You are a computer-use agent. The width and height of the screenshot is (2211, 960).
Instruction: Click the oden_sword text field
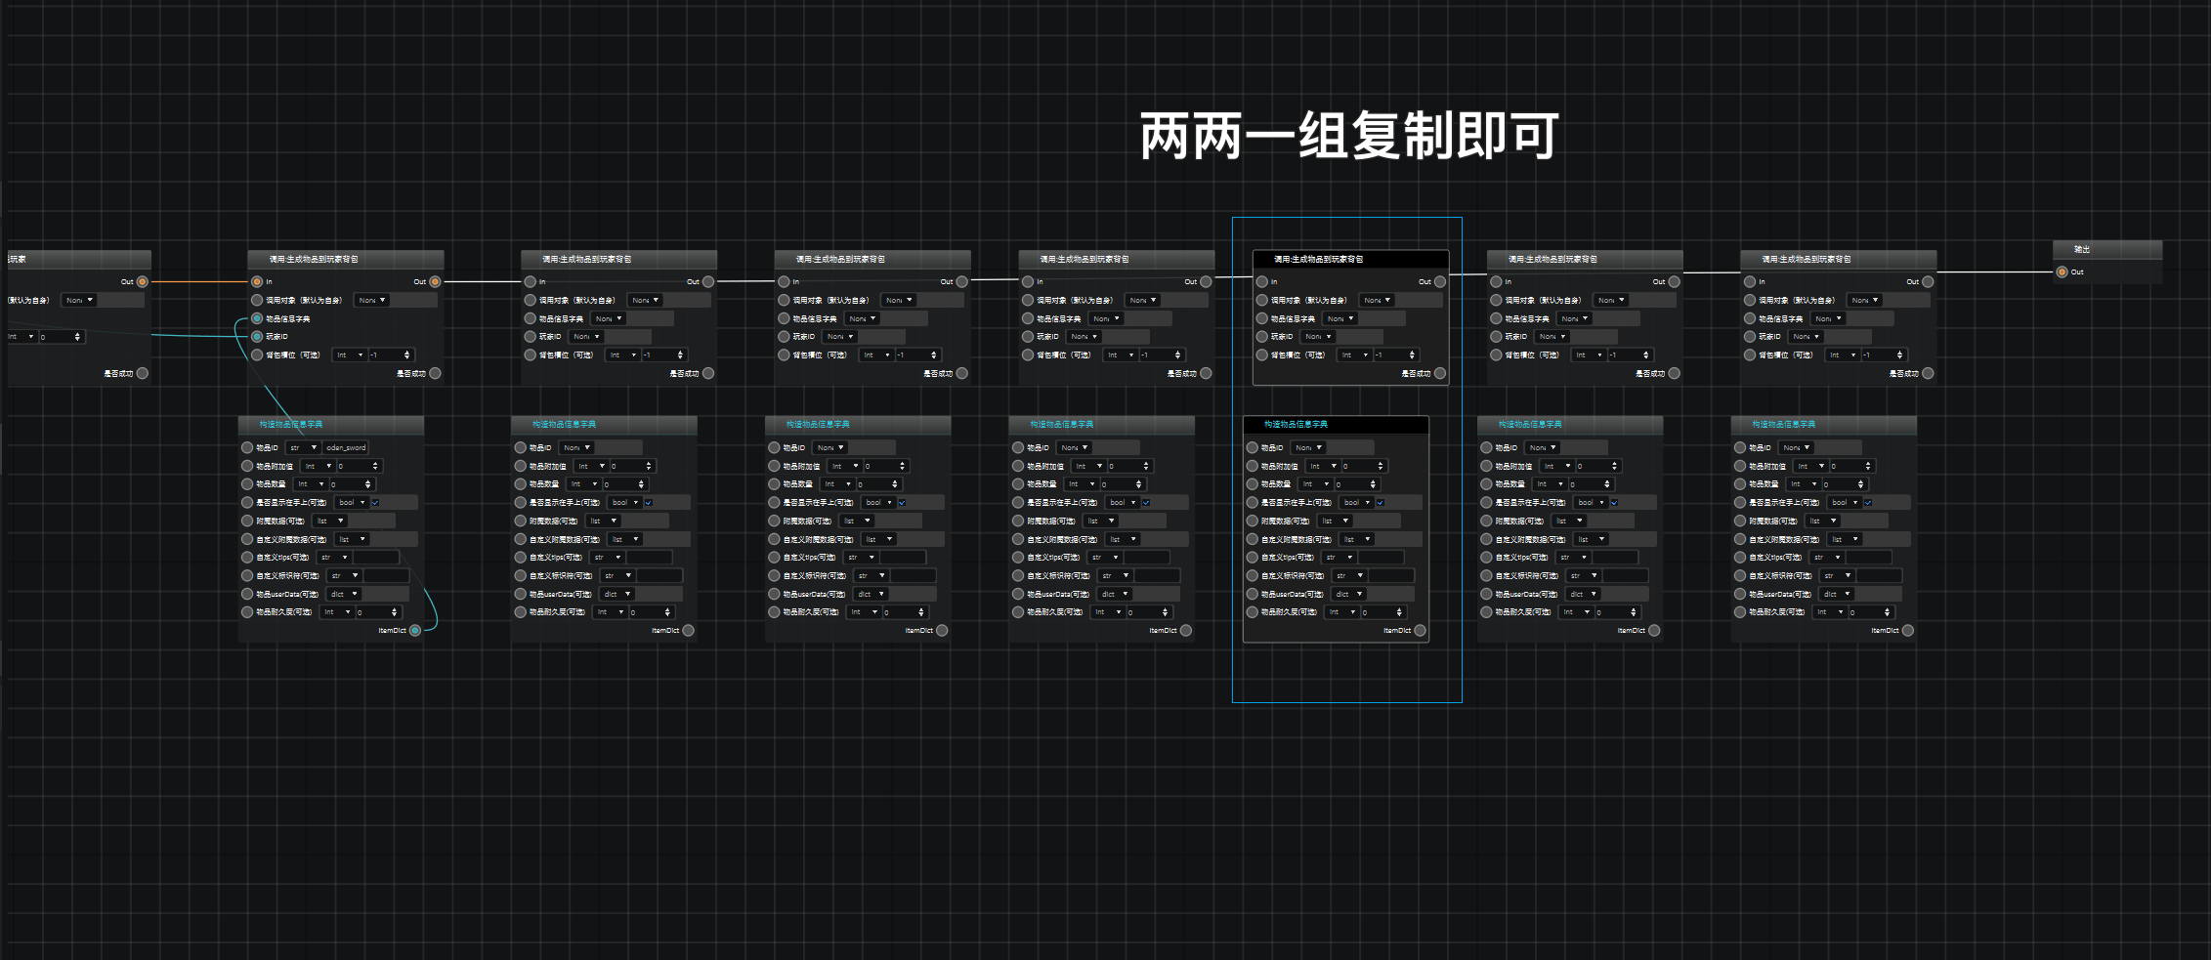(346, 448)
